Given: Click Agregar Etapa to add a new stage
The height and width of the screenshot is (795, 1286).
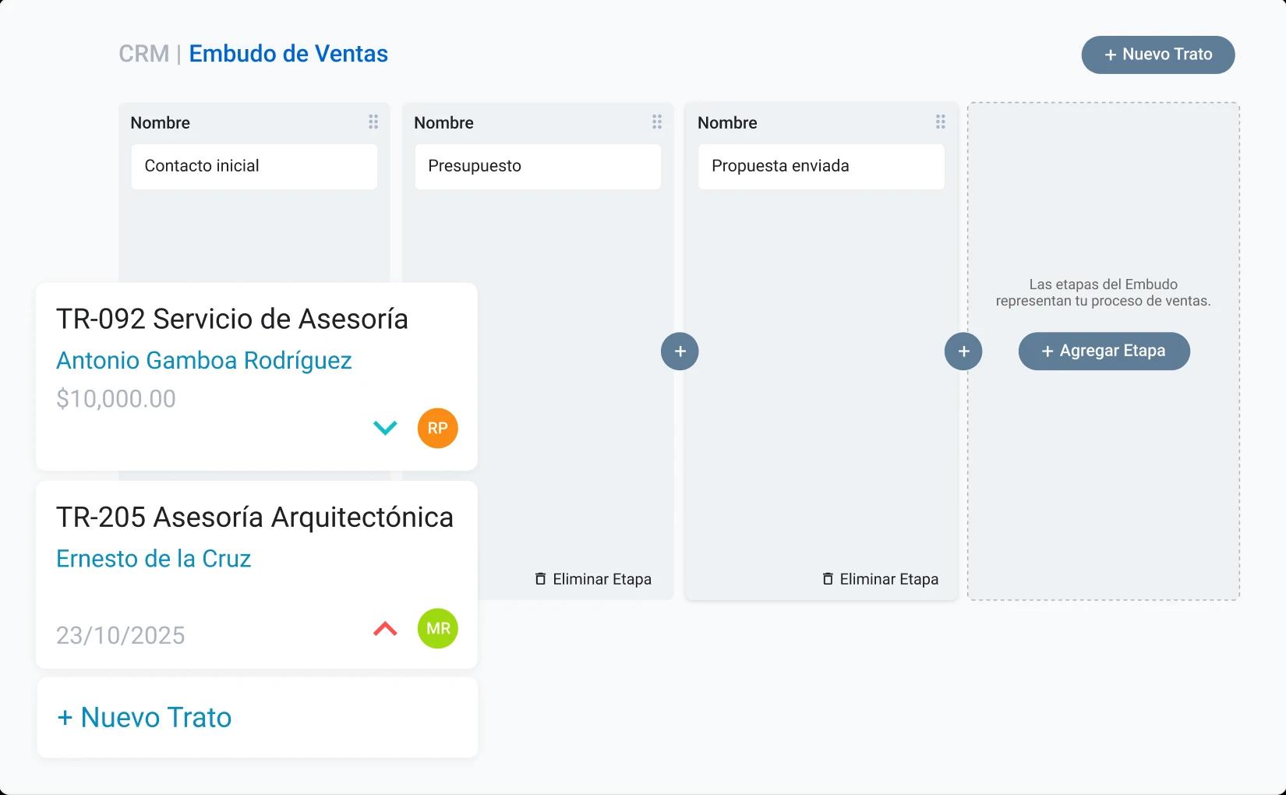Looking at the screenshot, I should (1104, 351).
